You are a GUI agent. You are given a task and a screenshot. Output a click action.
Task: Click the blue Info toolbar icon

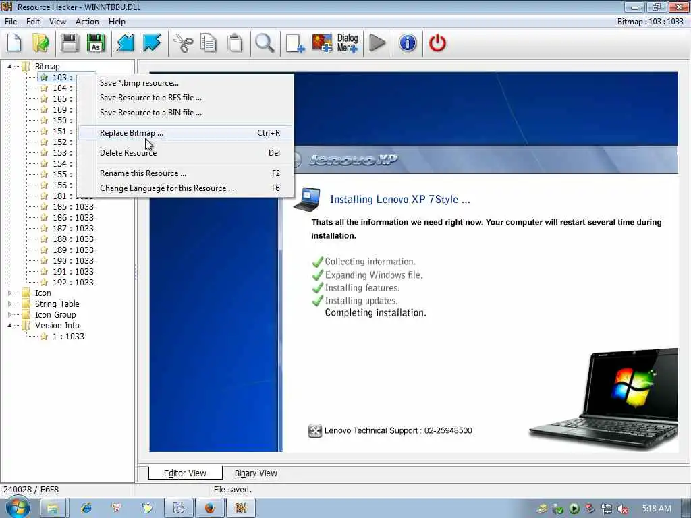pos(408,43)
